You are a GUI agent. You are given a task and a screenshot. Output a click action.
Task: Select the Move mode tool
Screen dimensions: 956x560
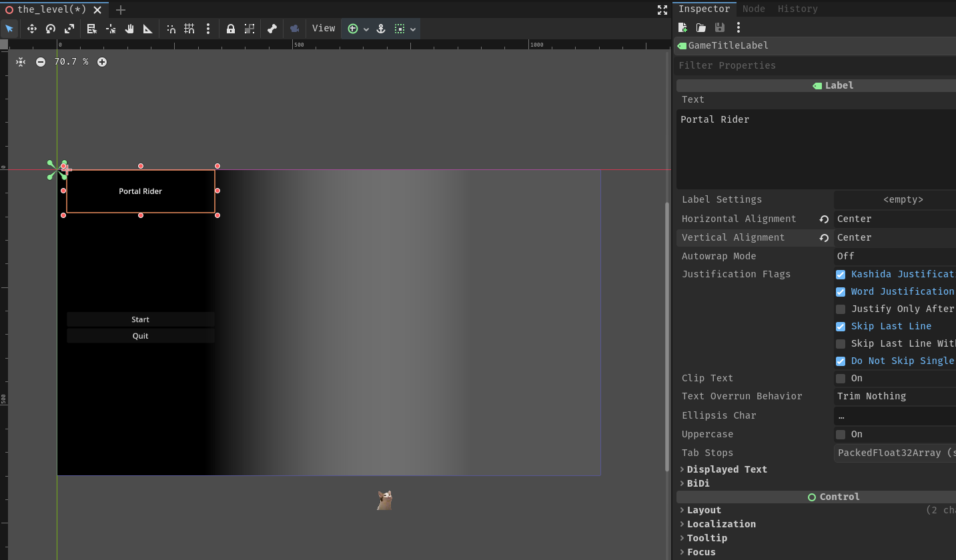tap(31, 29)
